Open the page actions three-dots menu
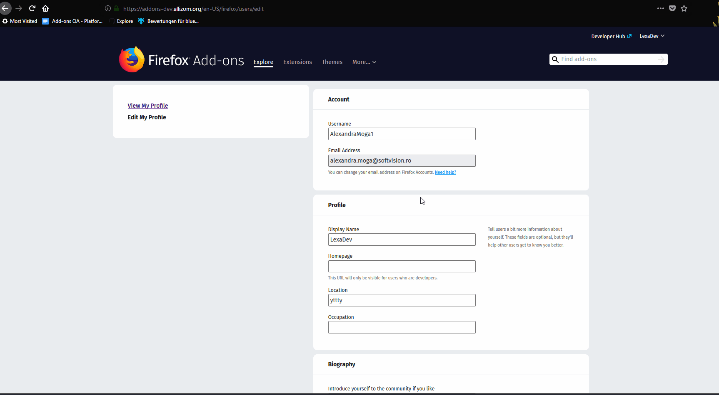The height and width of the screenshot is (395, 719). point(661,8)
